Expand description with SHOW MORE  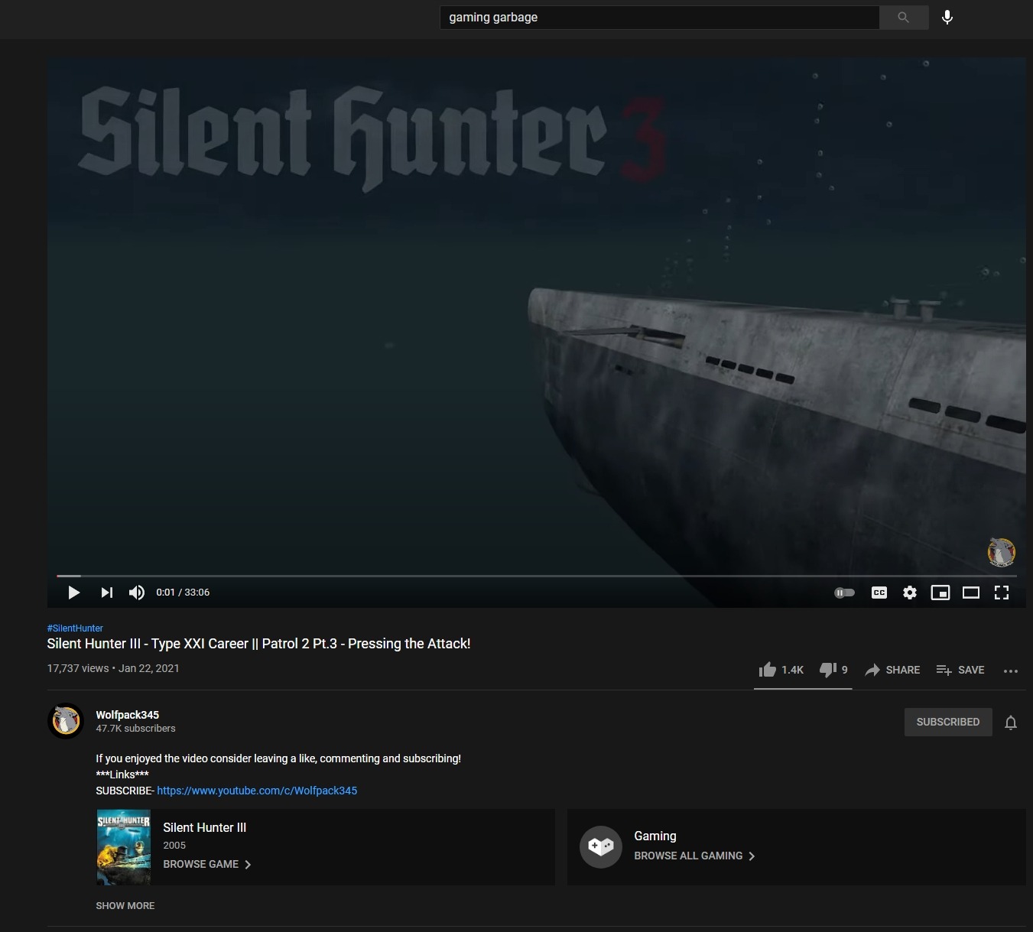tap(125, 905)
